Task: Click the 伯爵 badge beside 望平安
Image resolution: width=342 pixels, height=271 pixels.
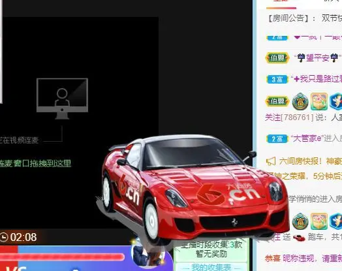Action: (277, 58)
